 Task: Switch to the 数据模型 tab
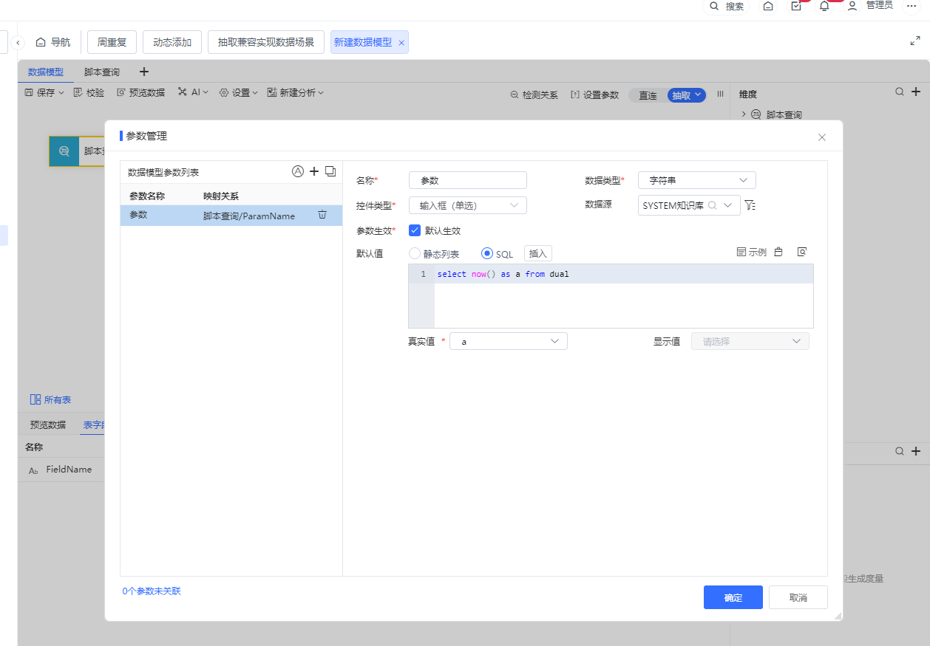click(46, 72)
